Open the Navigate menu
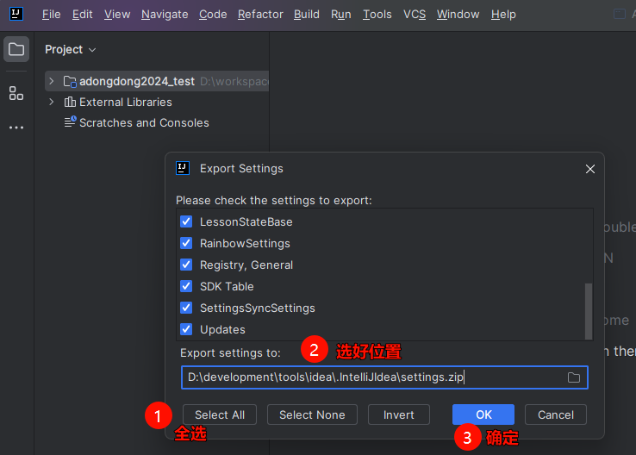Image resolution: width=636 pixels, height=455 pixels. (x=165, y=14)
